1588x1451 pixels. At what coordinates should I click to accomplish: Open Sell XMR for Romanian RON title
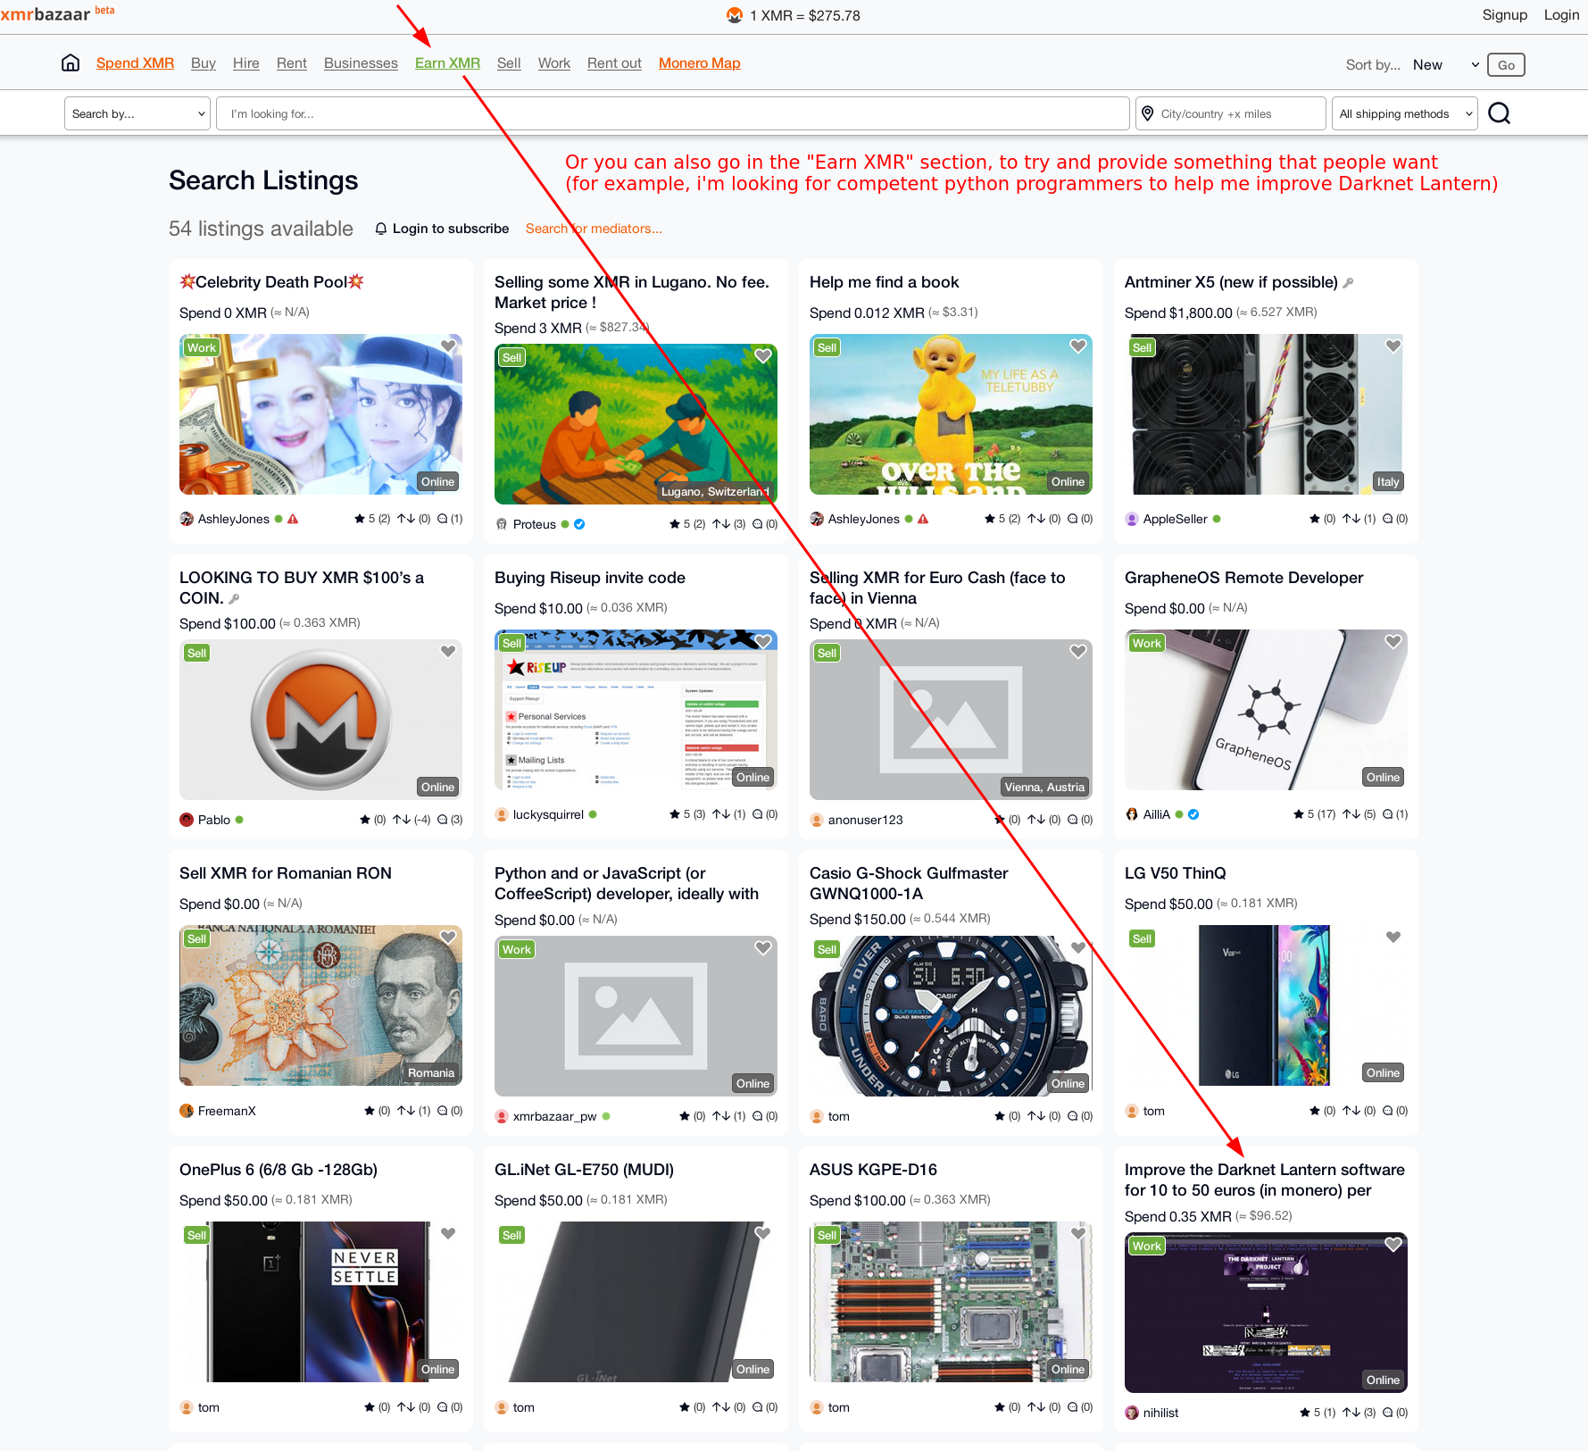(x=286, y=873)
